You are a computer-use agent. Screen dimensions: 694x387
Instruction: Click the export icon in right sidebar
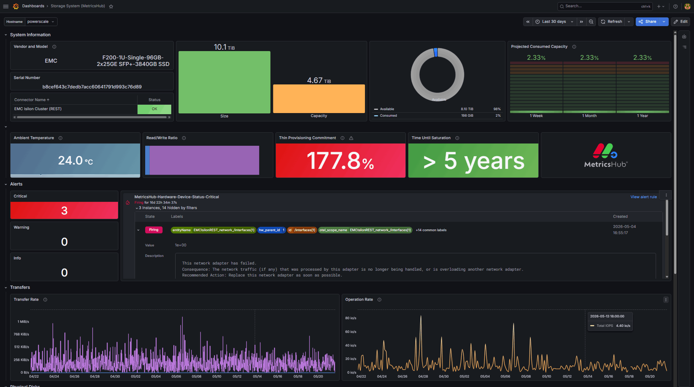[x=684, y=36]
